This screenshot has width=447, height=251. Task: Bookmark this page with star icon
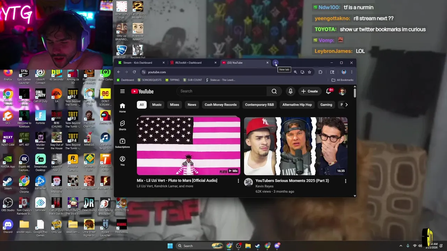point(309,72)
